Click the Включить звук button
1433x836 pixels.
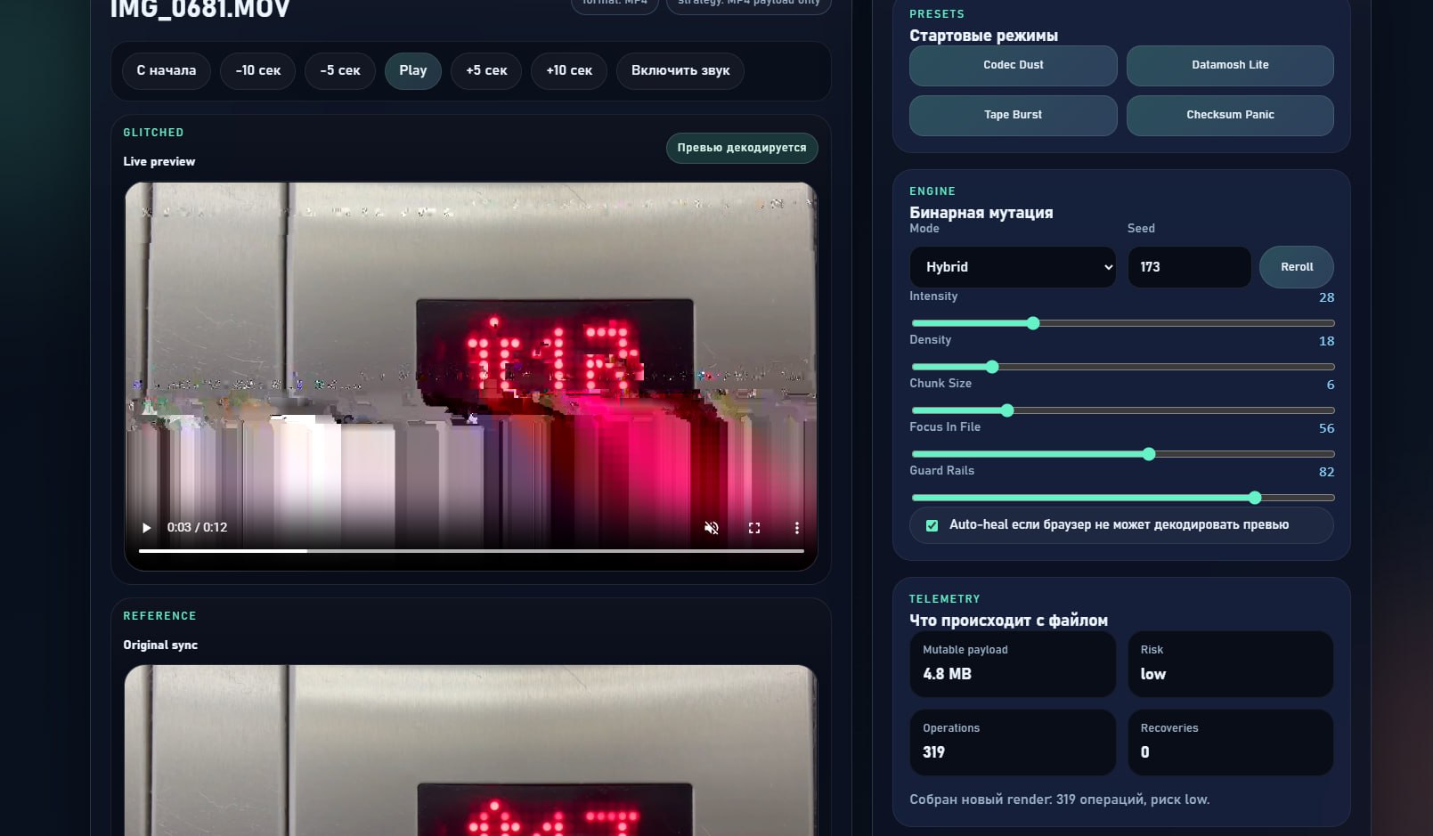680,71
